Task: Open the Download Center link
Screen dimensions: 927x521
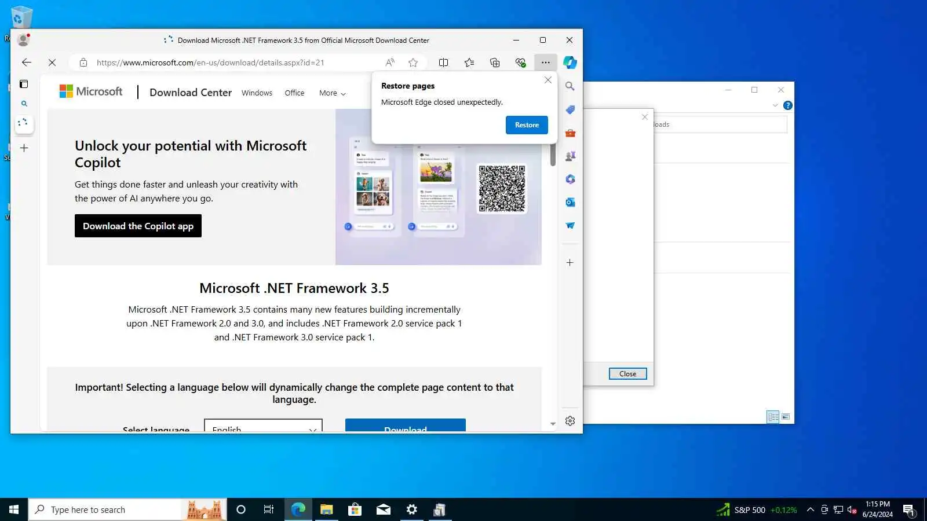Action: point(191,93)
